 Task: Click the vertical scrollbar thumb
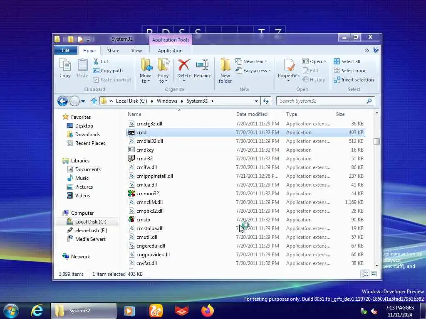click(x=376, y=141)
